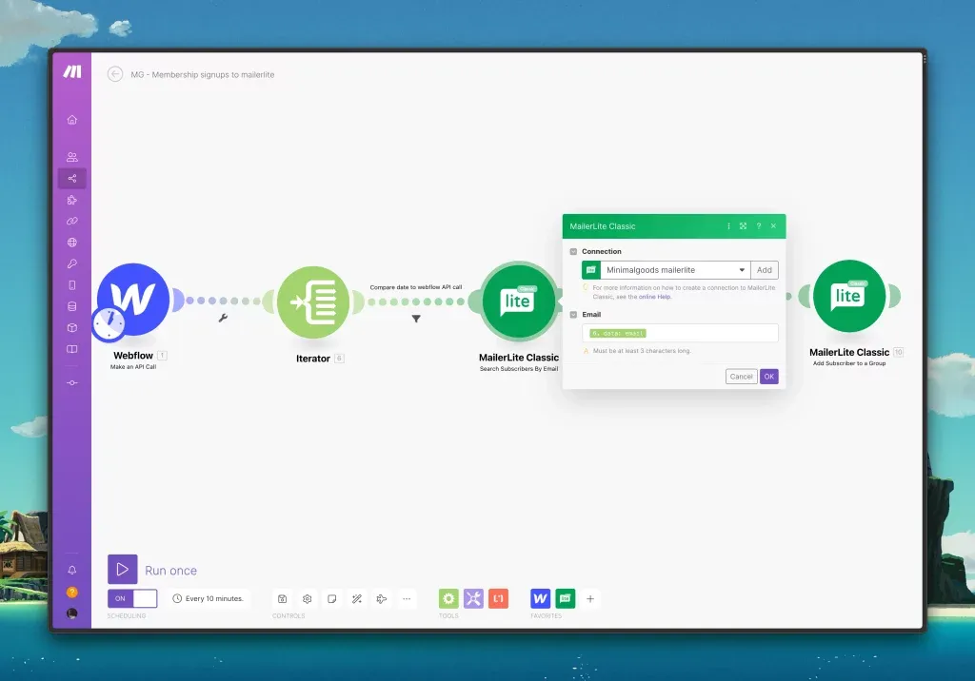
Task: Click Add connection button
Action: pyautogui.click(x=765, y=270)
